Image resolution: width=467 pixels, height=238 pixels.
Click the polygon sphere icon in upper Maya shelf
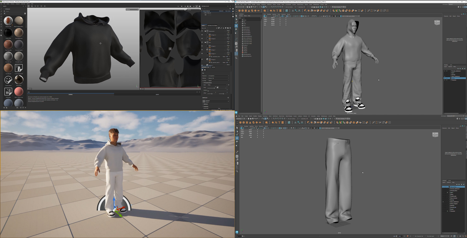tap(239, 10)
